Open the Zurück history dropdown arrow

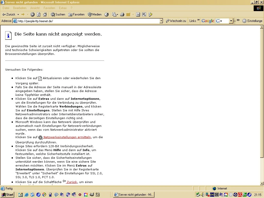pyautogui.click(x=18, y=14)
